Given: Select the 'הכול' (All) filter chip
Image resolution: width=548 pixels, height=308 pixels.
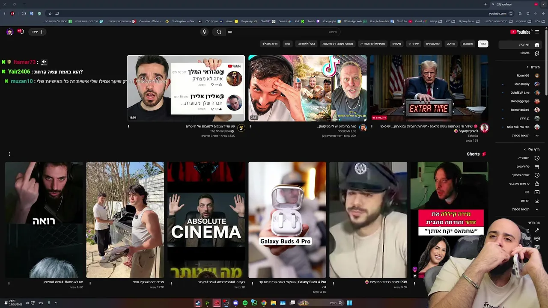Looking at the screenshot, I should (483, 44).
